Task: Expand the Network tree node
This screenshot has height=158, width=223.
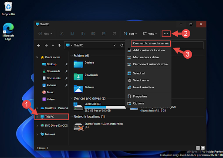Action: click(x=37, y=134)
